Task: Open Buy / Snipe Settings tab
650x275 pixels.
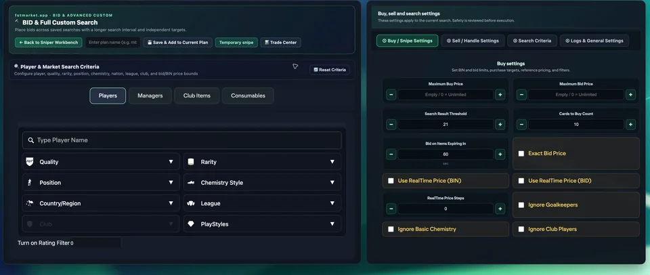Action: coord(407,41)
